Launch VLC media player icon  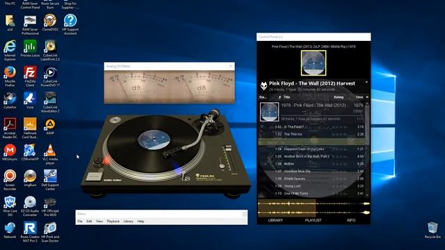50,154
